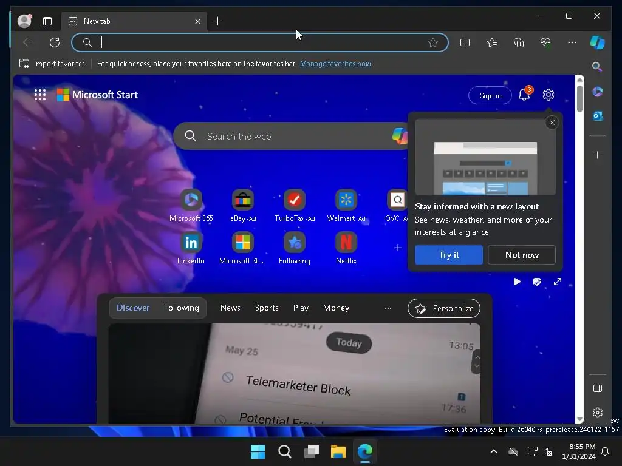Image resolution: width=622 pixels, height=466 pixels.
Task: Toggle sidebar visibility icon at bottom
Action: click(x=598, y=388)
